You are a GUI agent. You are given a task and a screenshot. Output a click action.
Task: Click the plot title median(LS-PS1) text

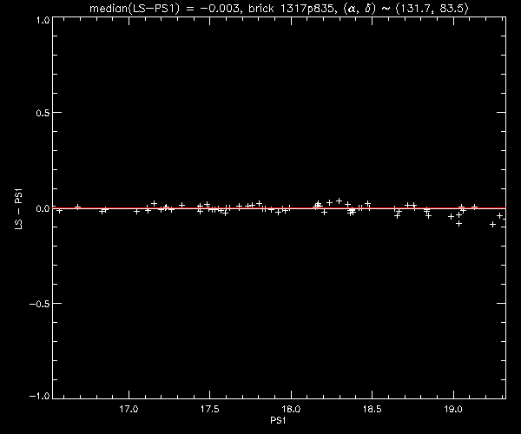tap(279, 8)
